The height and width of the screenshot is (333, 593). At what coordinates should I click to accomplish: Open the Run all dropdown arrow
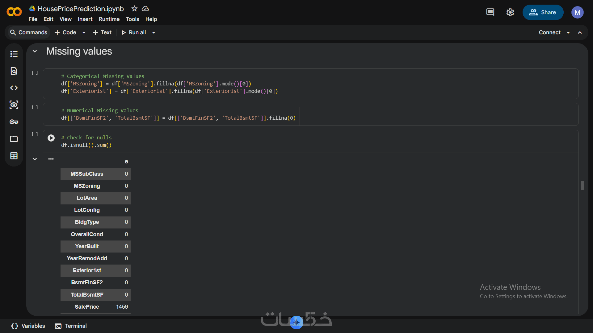tap(154, 32)
